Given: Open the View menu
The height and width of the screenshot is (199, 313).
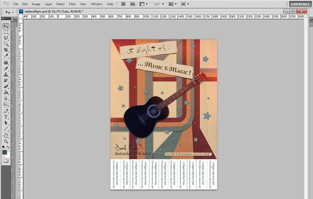Looking at the screenshot, I should (83, 4).
